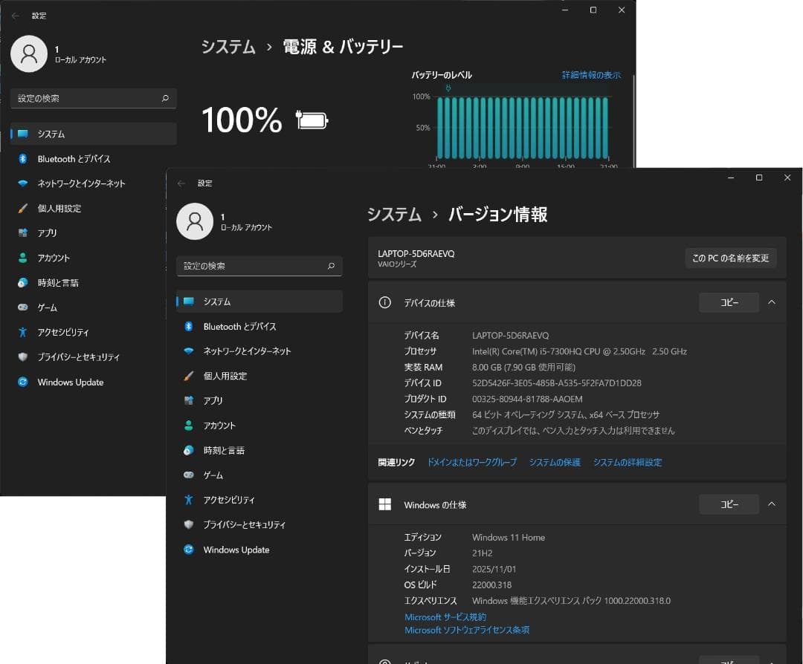Click the info circle icon beside デバイスの仕様
The image size is (803, 664).
[x=384, y=302]
